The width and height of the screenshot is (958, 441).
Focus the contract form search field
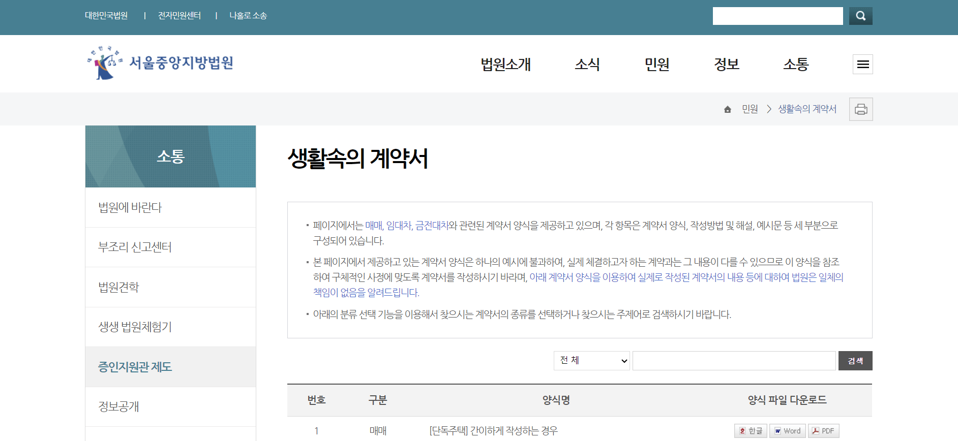coord(734,361)
